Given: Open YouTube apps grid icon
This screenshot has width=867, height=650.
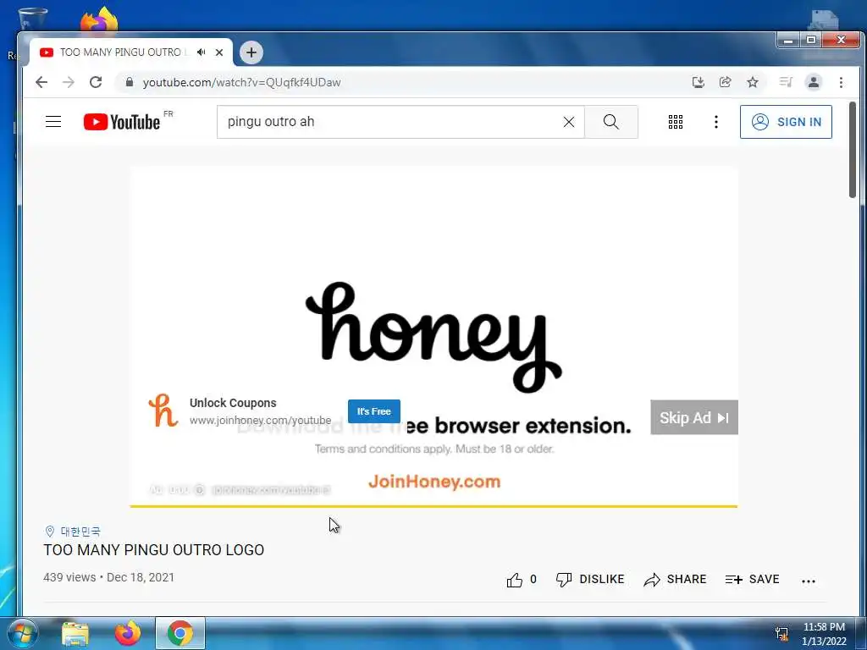Looking at the screenshot, I should 675,122.
